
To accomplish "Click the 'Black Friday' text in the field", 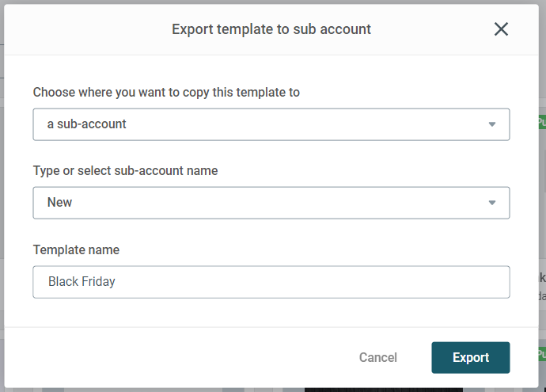I will click(x=82, y=282).
